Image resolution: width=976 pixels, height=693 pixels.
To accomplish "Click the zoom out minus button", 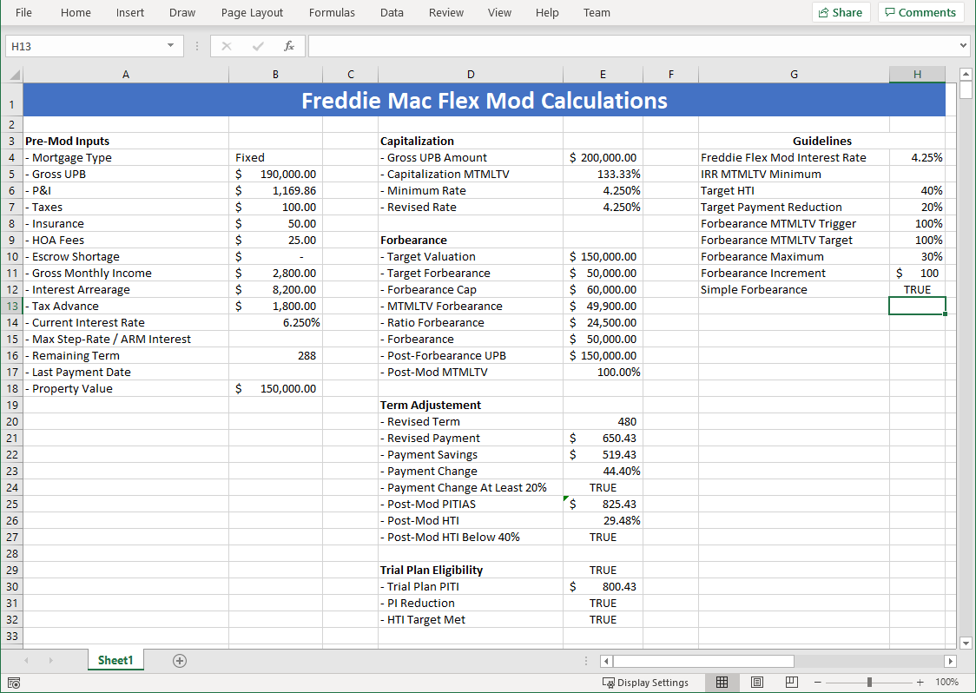I will 818,683.
